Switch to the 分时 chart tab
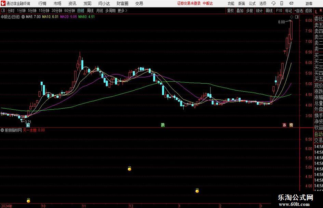 [11, 11]
